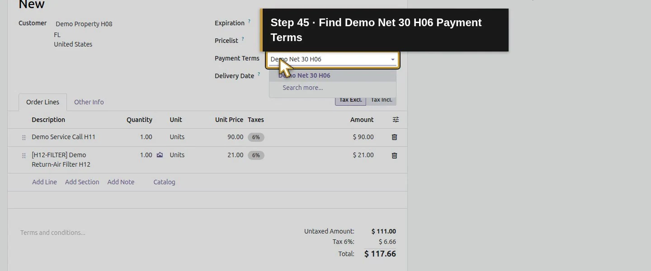This screenshot has height=271, width=651.
Task: Switch to the Other Info tab
Action: pos(89,102)
